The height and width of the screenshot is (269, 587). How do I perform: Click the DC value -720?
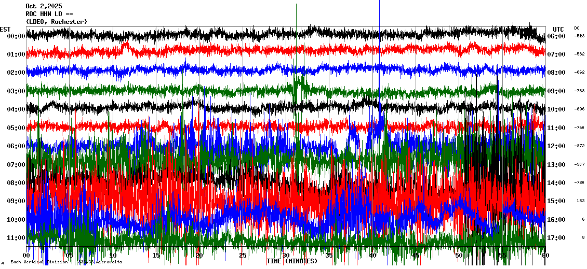580,183
